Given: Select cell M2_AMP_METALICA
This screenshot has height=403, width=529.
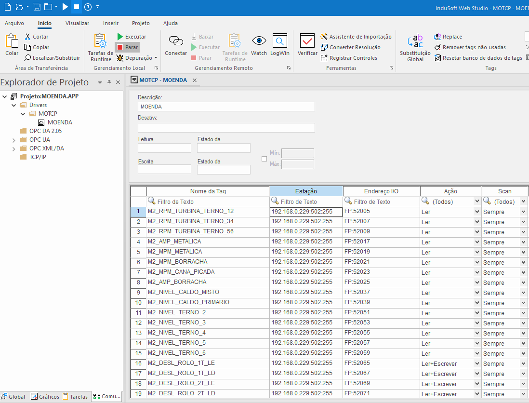Looking at the screenshot, I should (x=208, y=242).
